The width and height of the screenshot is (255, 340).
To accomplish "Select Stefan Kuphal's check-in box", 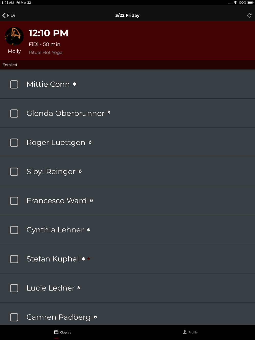I will pos(14,259).
